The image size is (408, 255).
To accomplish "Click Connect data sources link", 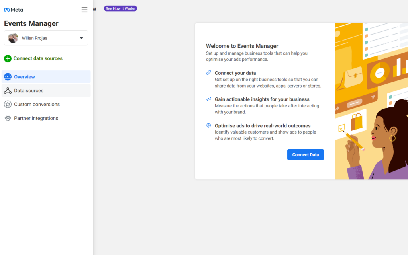I will click(38, 58).
